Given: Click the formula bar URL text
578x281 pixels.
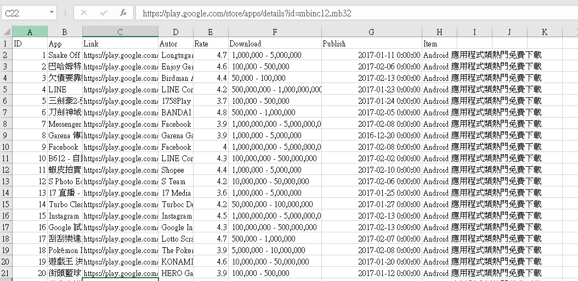Looking at the screenshot, I should [247, 14].
